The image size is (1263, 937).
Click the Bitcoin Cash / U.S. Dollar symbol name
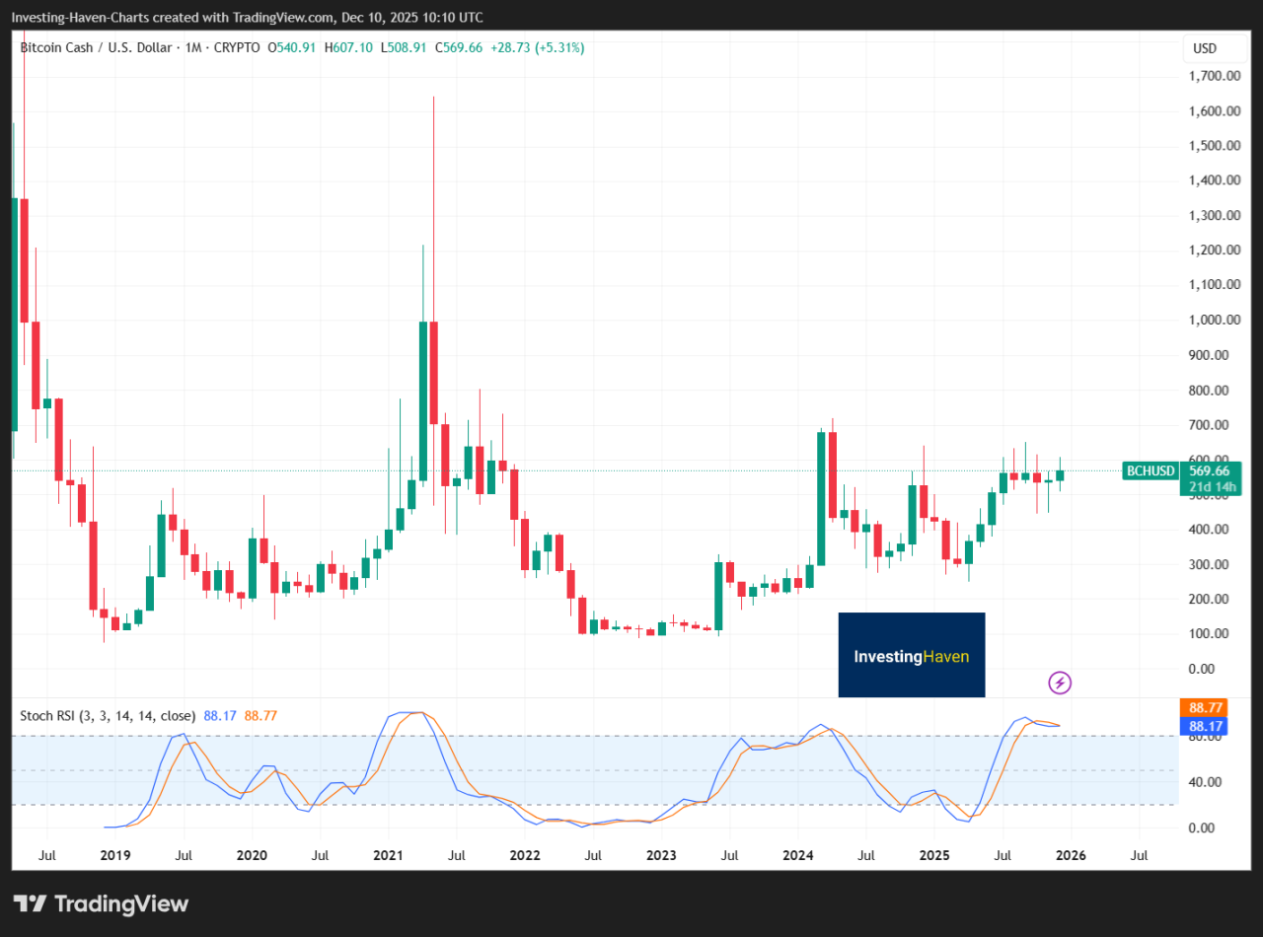[x=95, y=47]
